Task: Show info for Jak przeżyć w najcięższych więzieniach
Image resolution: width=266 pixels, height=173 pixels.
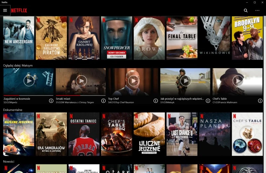Action: pyautogui.click(x=208, y=101)
